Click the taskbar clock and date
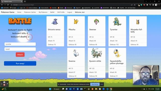161x91 pixels. click(x=157, y=89)
